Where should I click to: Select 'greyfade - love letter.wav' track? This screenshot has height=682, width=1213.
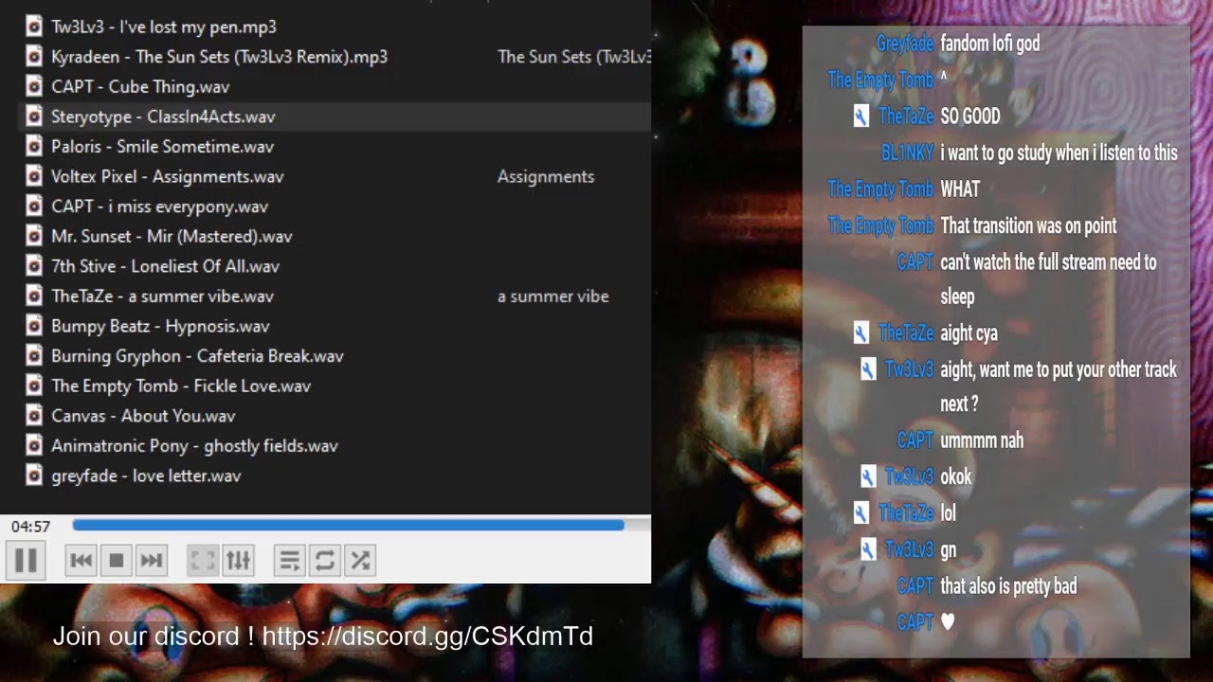tap(146, 476)
